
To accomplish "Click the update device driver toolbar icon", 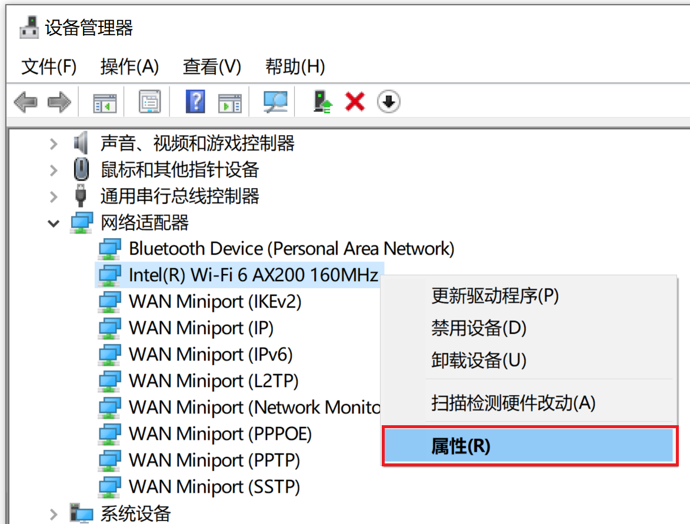I will (322, 102).
